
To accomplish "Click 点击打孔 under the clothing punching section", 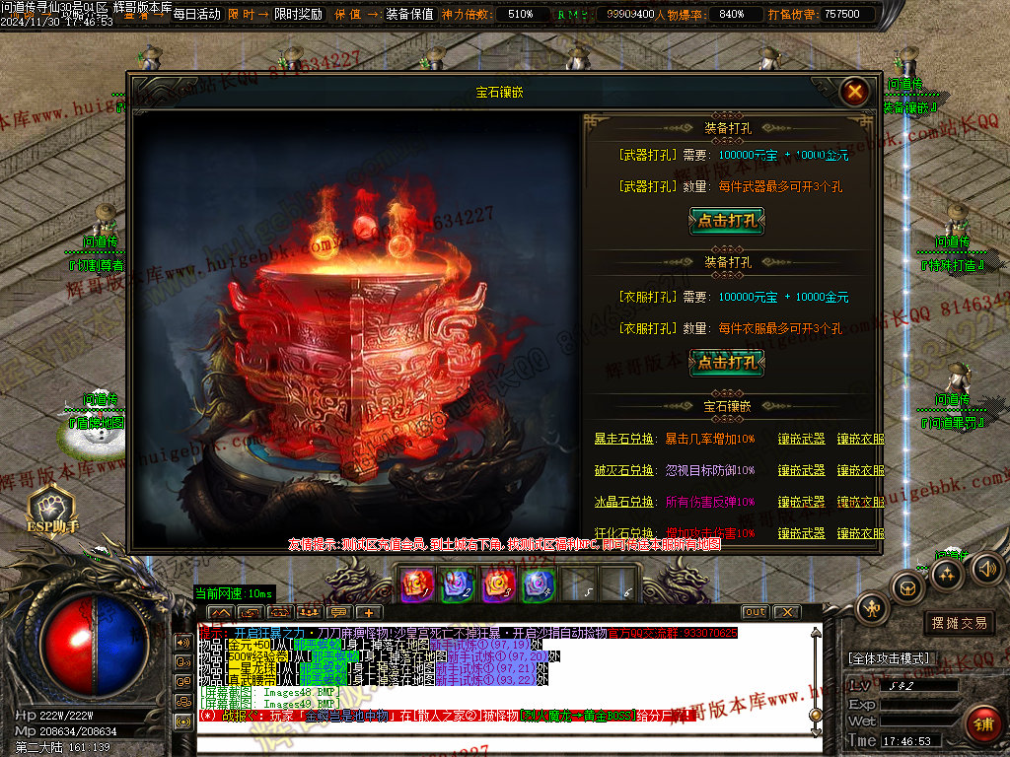I will click(x=727, y=362).
